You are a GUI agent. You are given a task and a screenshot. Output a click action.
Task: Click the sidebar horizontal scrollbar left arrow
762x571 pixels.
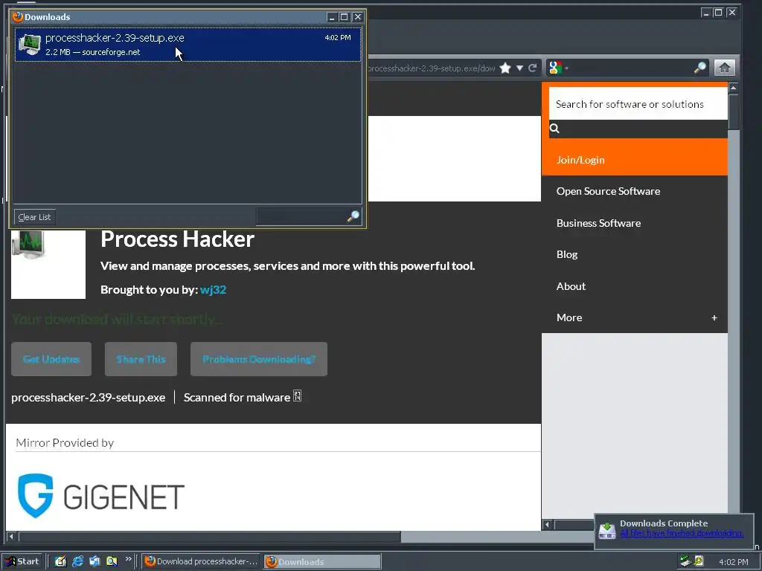(547, 524)
